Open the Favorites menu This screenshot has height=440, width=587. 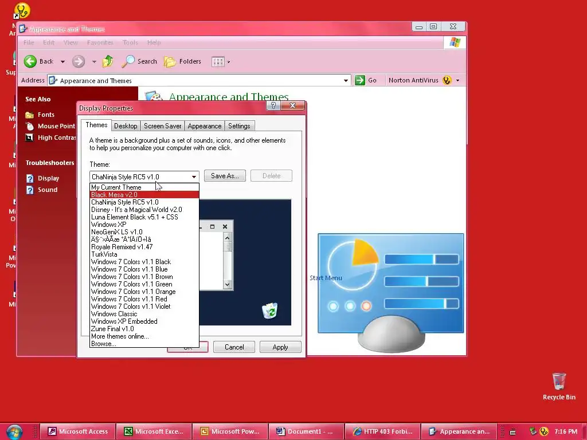click(x=100, y=42)
